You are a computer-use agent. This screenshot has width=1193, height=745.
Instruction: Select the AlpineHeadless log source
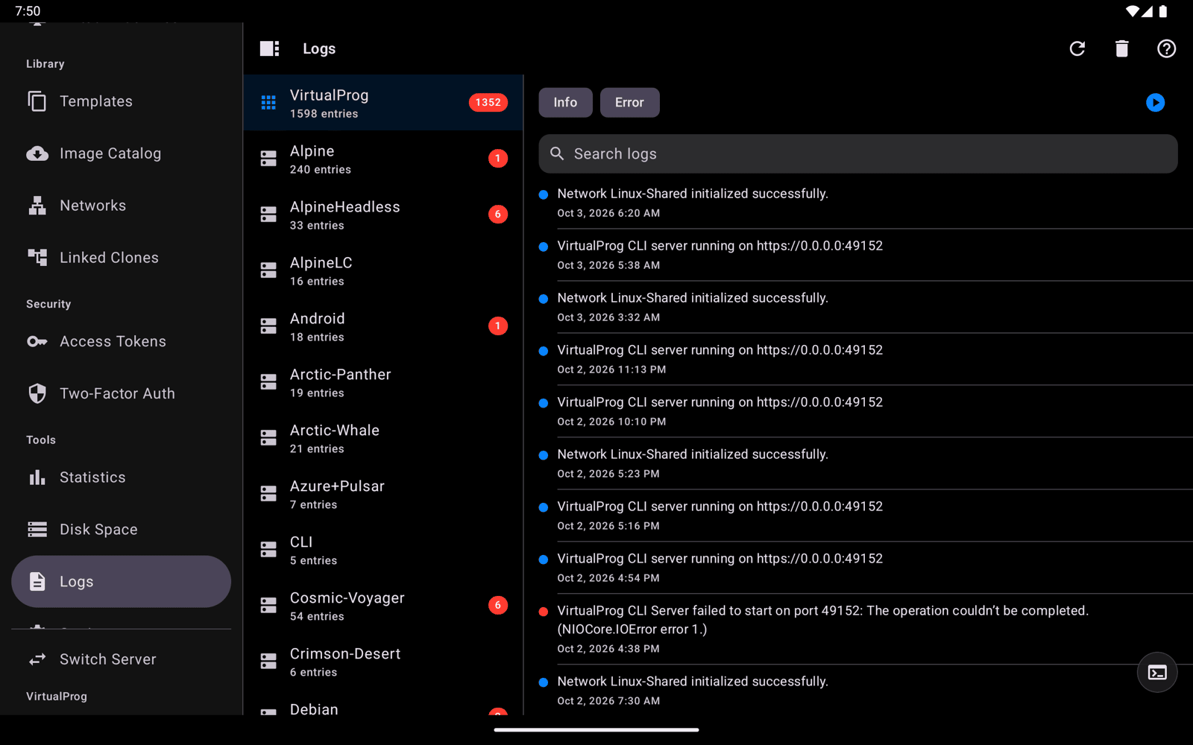(383, 215)
